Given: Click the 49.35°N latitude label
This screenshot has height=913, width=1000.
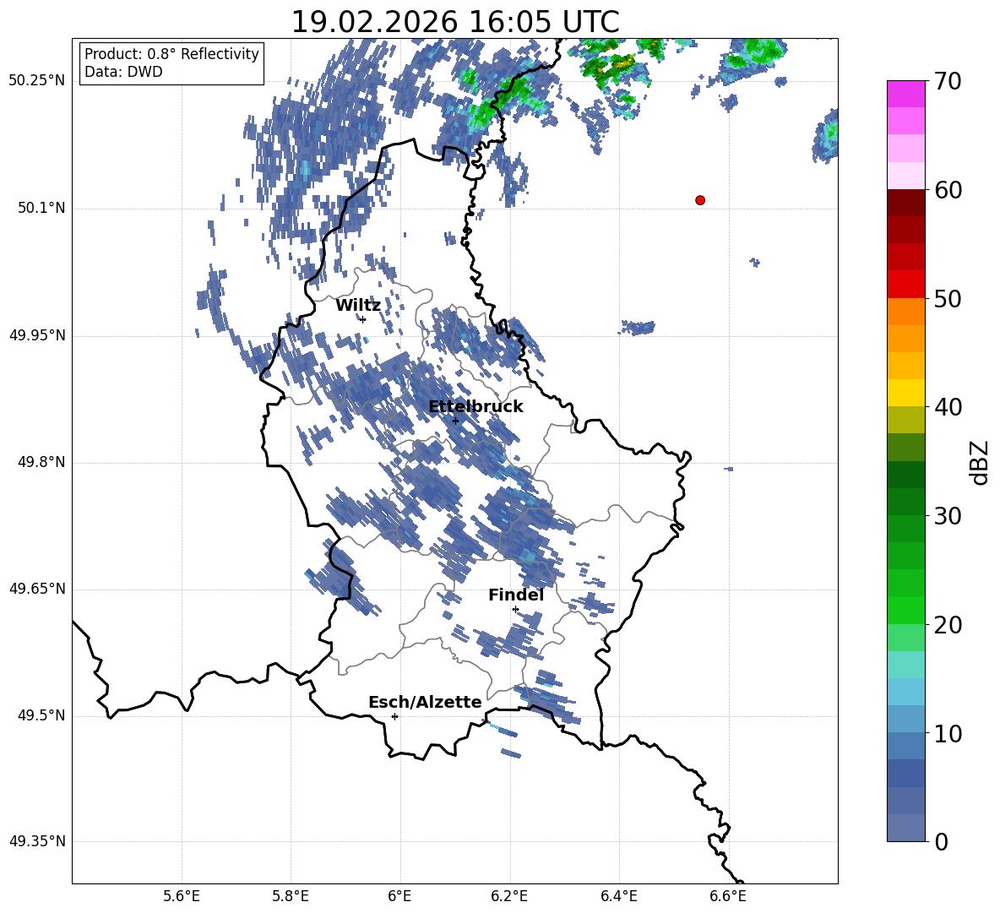Looking at the screenshot, I should click(37, 841).
